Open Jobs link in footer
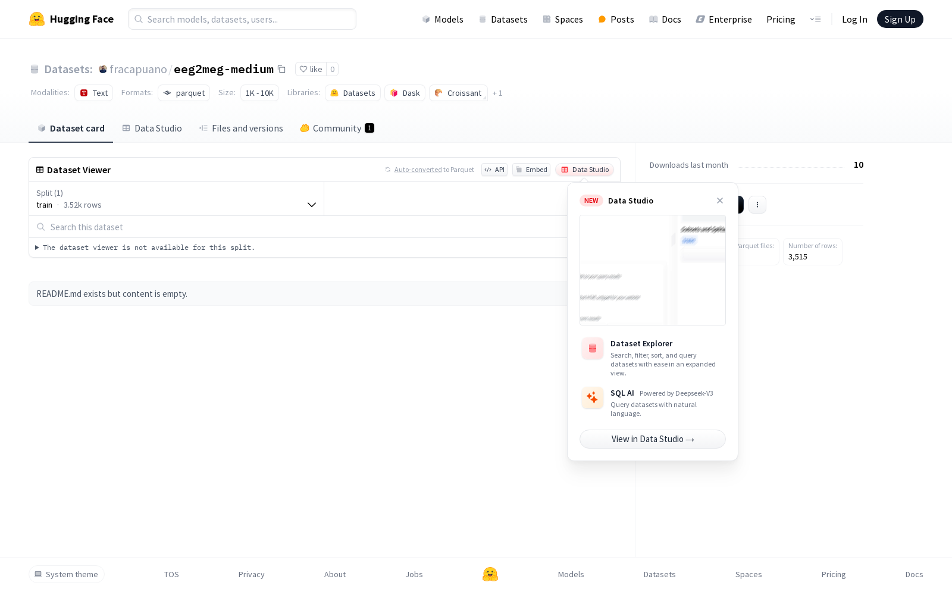Viewport: 952px width, 595px height. [x=414, y=574]
